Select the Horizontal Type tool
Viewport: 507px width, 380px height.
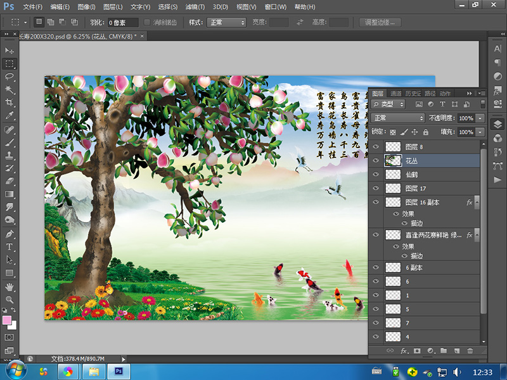9,247
